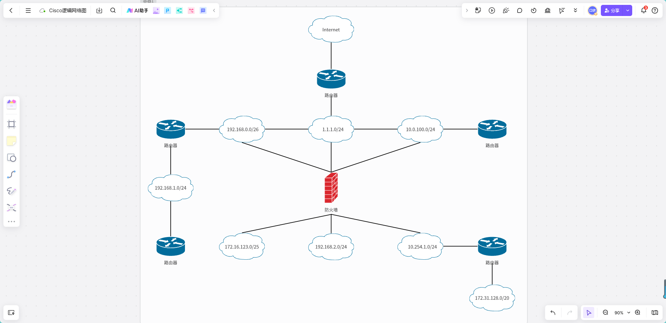Click the pink flowchart icon
The height and width of the screenshot is (323, 666).
click(x=191, y=10)
